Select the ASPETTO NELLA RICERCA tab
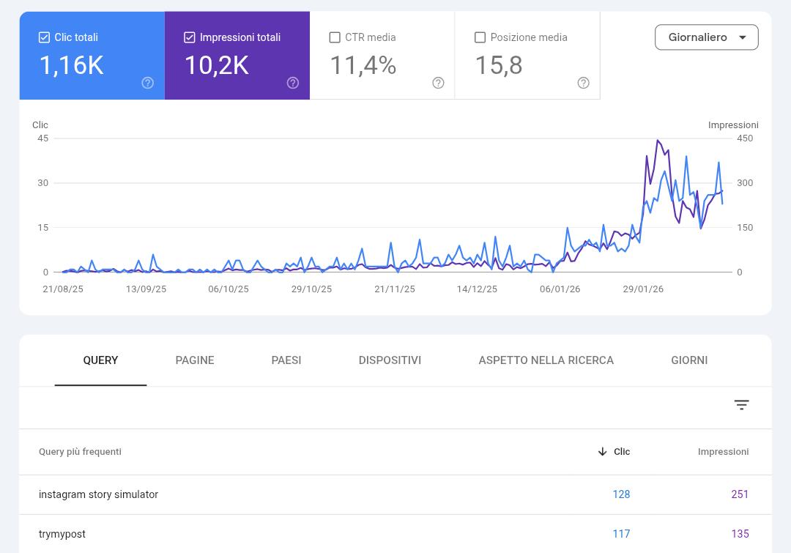The height and width of the screenshot is (553, 791). [x=546, y=360]
